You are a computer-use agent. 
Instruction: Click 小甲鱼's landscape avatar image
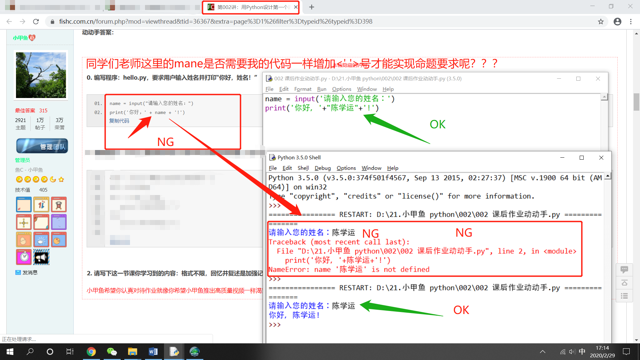point(41,75)
